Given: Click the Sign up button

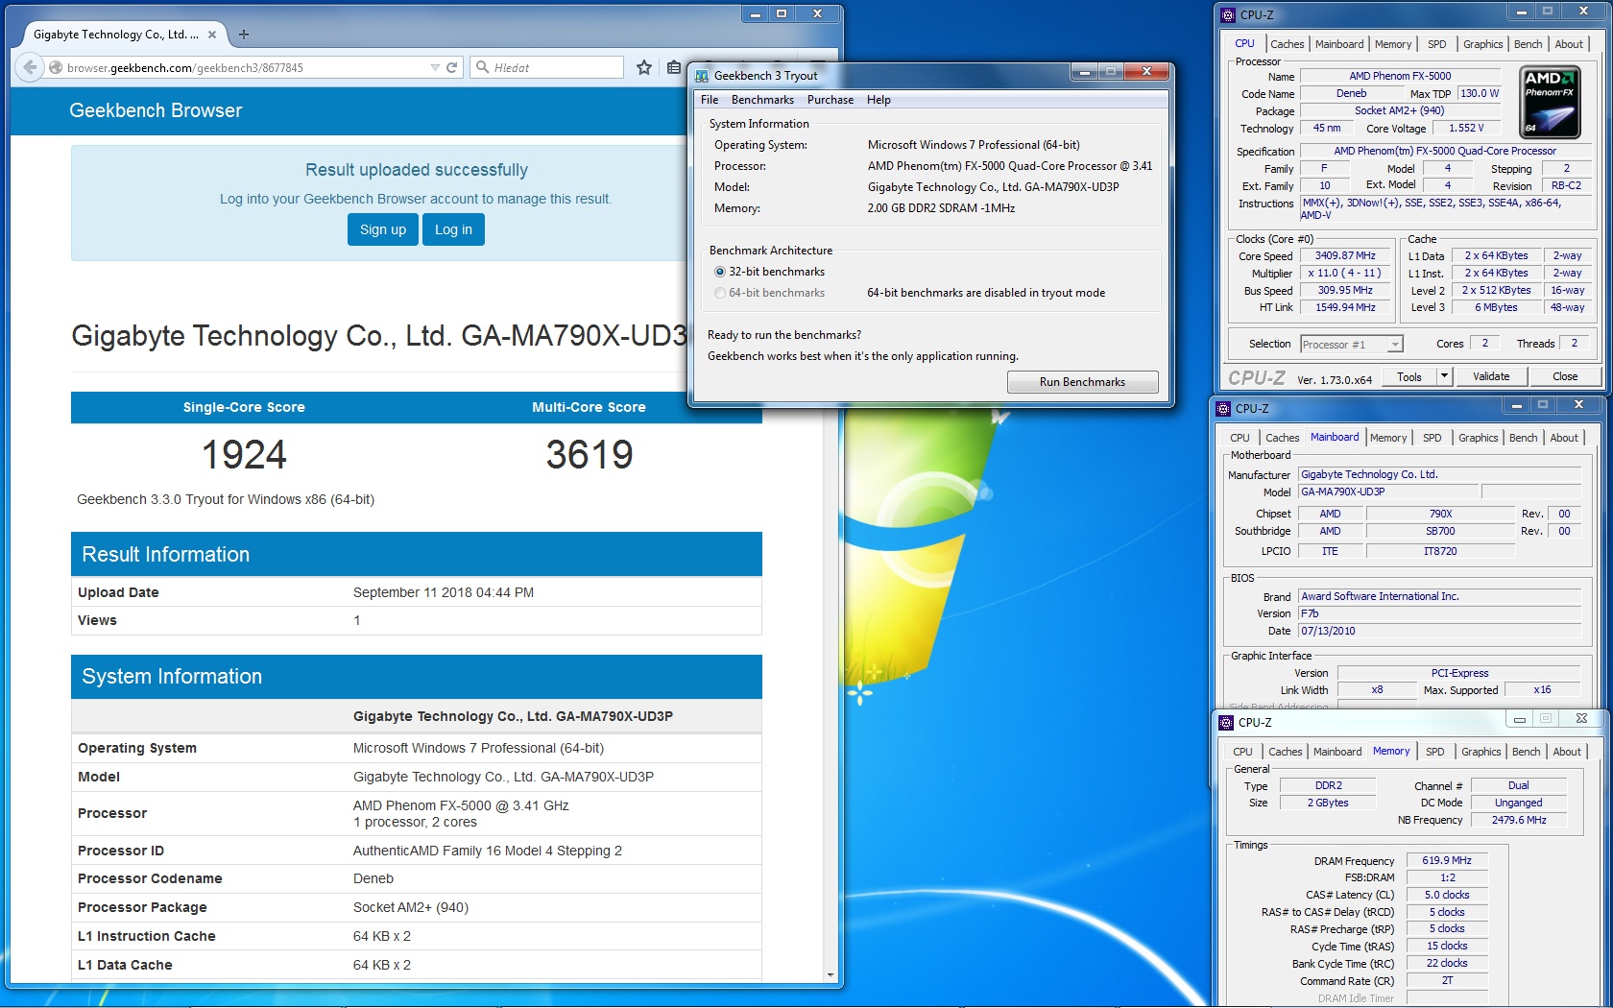Looking at the screenshot, I should click(x=383, y=229).
